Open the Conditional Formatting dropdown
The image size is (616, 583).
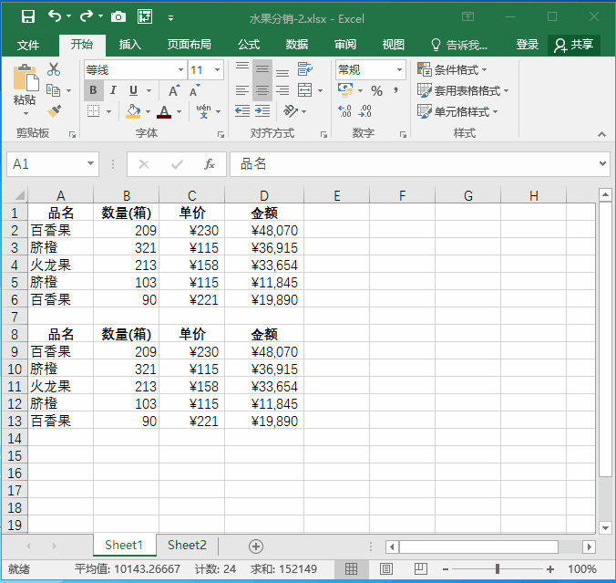coord(452,69)
